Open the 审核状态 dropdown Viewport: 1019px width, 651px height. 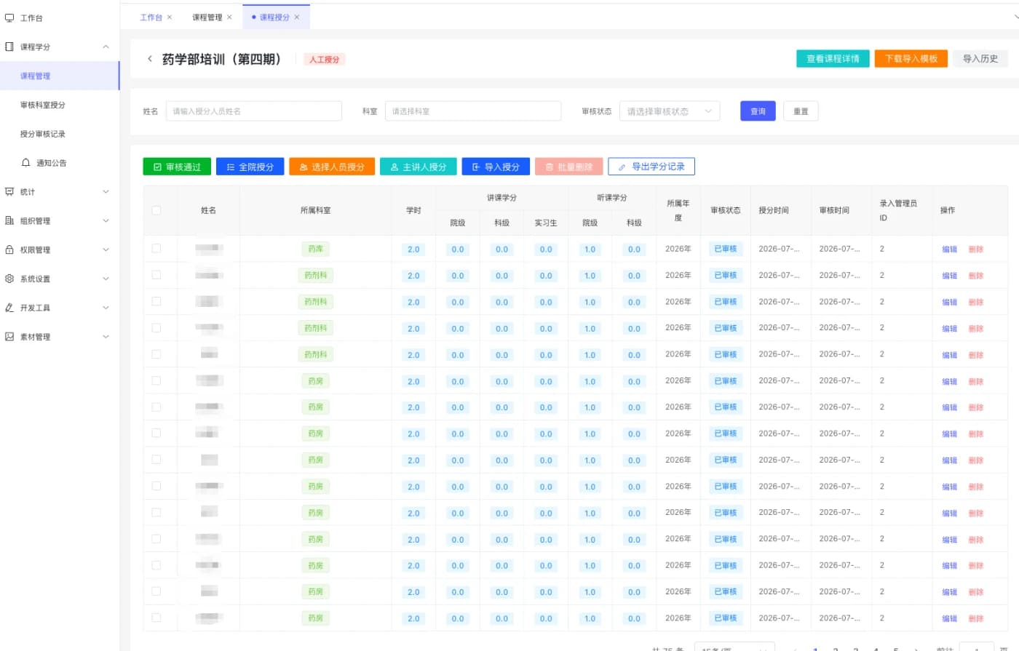point(670,111)
